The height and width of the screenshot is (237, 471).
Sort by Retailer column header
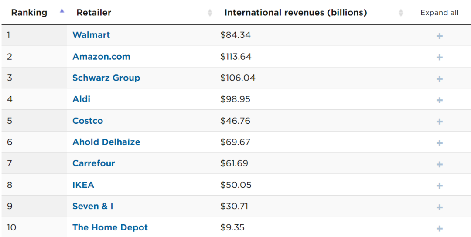[x=94, y=13]
